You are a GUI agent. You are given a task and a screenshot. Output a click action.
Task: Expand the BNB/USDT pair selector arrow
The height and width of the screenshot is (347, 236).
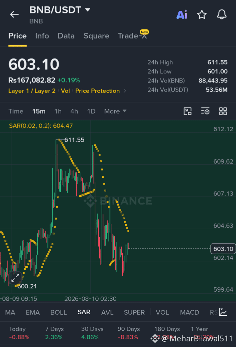click(88, 10)
